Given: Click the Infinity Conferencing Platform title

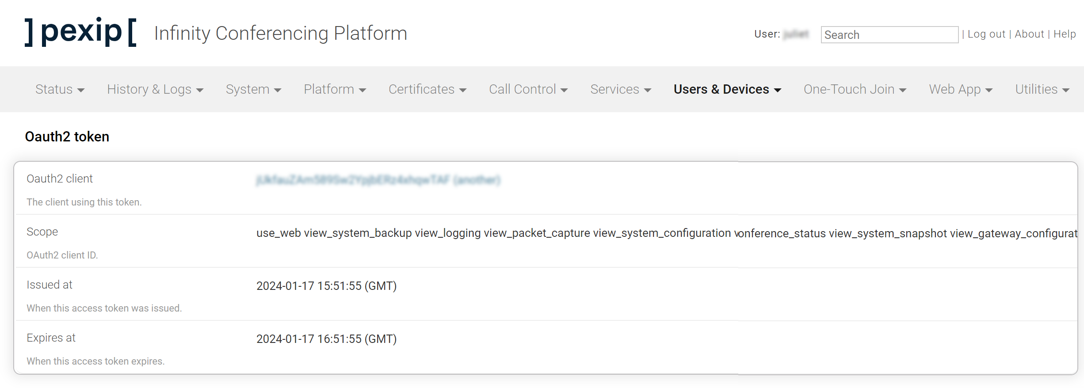Looking at the screenshot, I should pyautogui.click(x=280, y=33).
